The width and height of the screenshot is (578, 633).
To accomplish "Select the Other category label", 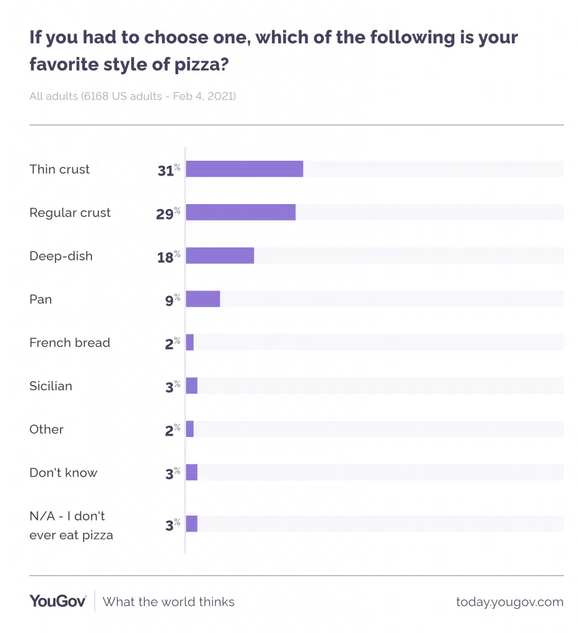I will pyautogui.click(x=46, y=429).
